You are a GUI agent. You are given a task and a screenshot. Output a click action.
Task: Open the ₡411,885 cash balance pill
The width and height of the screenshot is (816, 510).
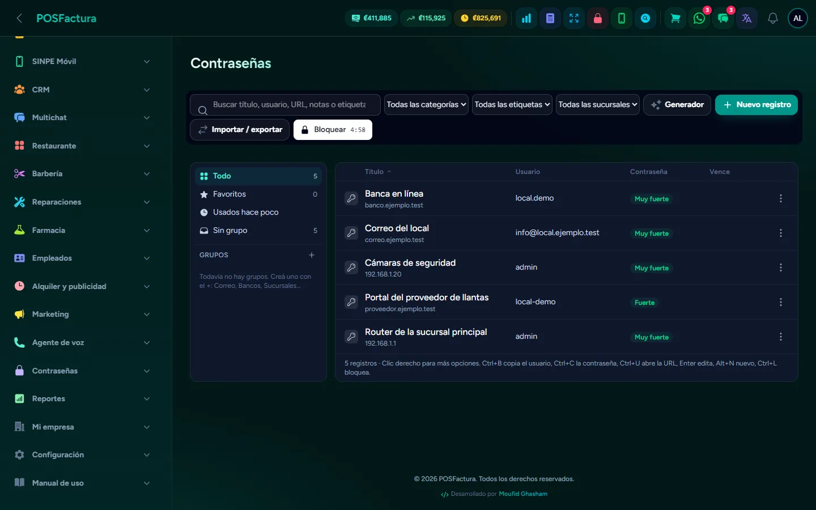pos(371,18)
